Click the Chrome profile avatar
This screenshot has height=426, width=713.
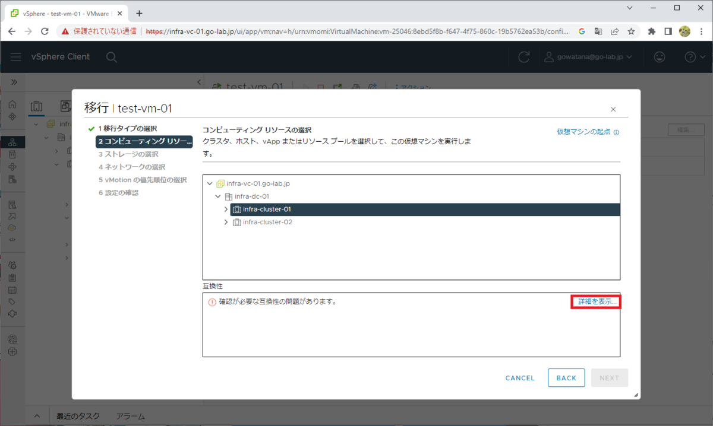click(x=684, y=31)
